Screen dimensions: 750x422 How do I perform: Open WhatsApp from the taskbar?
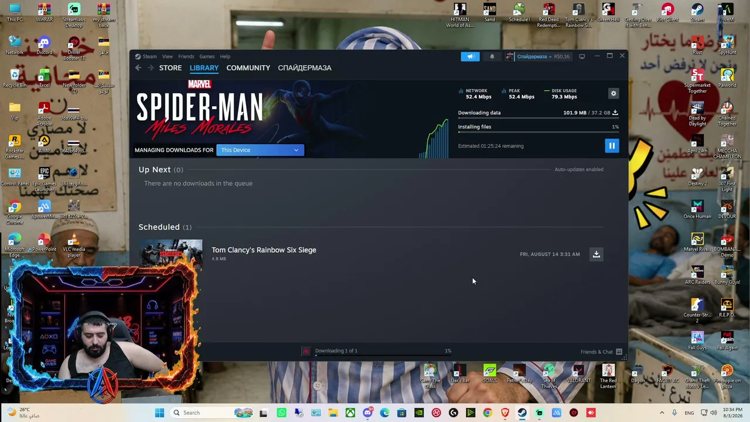pos(282,413)
